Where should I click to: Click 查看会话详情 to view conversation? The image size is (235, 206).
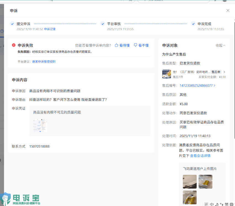[200, 156]
